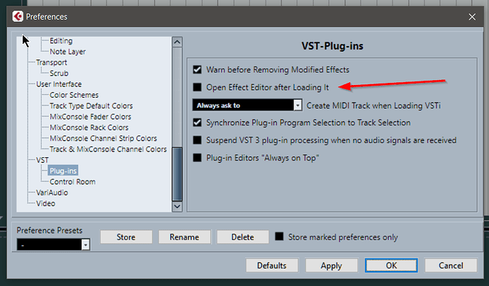Enable Open Effect Editor after Loading It
489x286 pixels.
coord(198,87)
